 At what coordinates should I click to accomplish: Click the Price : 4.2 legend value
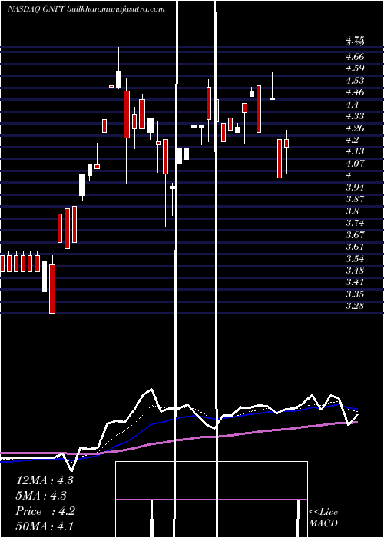click(x=45, y=511)
